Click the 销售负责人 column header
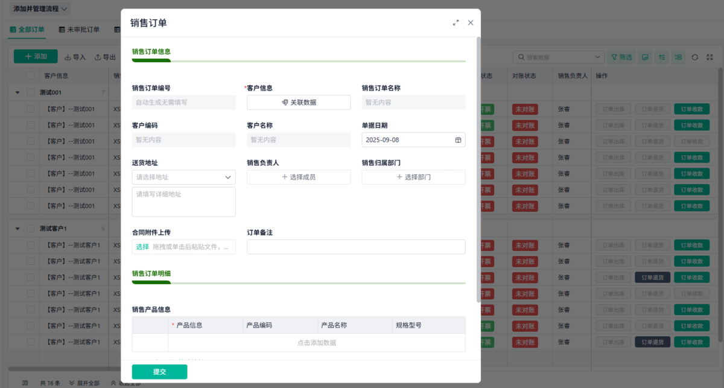This screenshot has width=724, height=388. coord(573,75)
